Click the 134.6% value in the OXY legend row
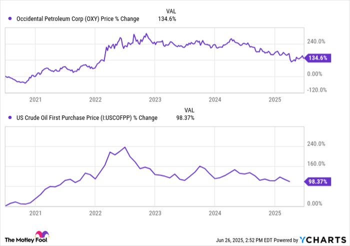 coord(167,19)
